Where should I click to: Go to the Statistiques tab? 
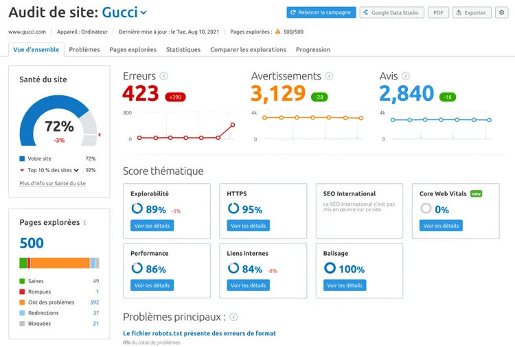(183, 49)
